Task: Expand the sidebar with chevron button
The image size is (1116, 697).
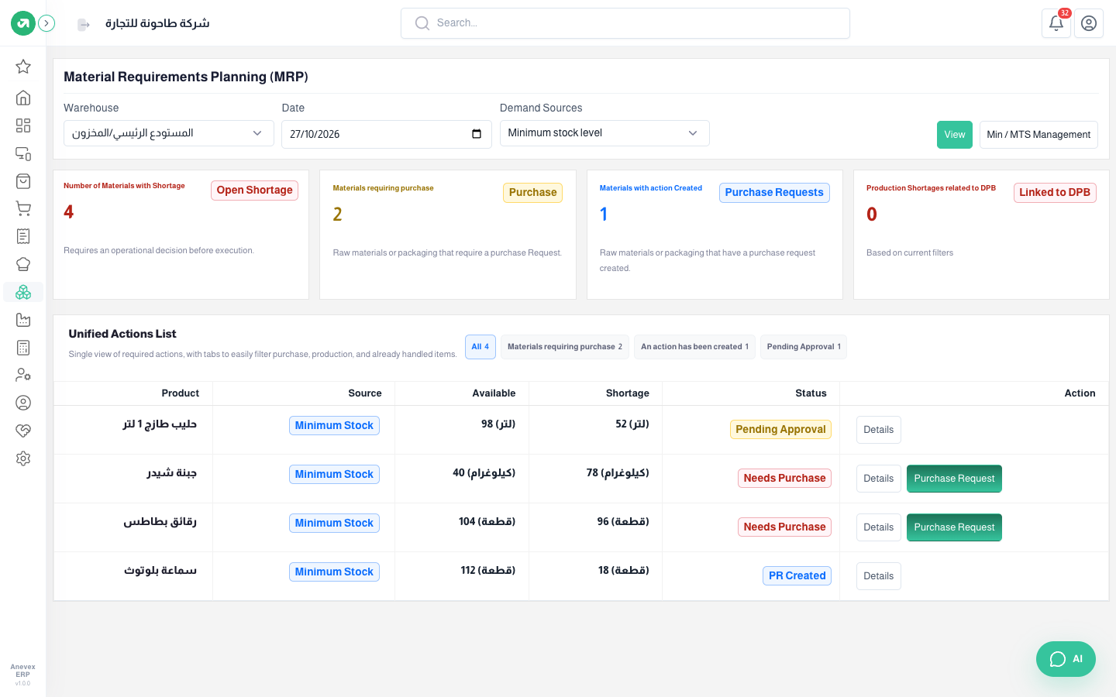Action: click(x=46, y=23)
